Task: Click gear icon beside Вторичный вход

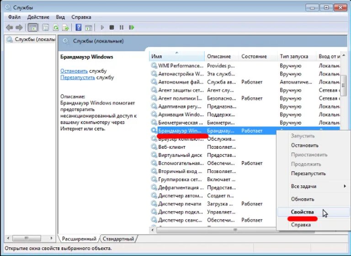Action: [x=154, y=171]
